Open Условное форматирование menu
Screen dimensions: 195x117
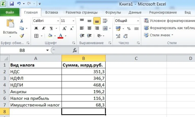tap(169, 21)
